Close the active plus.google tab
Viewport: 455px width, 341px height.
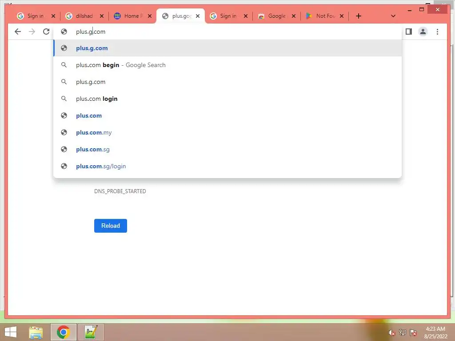click(x=198, y=16)
